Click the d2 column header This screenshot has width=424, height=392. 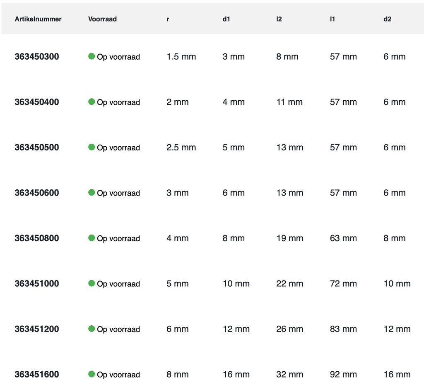click(387, 19)
